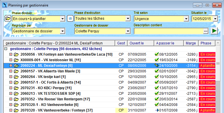Screen dimensions: 224x113
Task: Click the green check icon next to 19/03/2014
Action: coord(157,60)
